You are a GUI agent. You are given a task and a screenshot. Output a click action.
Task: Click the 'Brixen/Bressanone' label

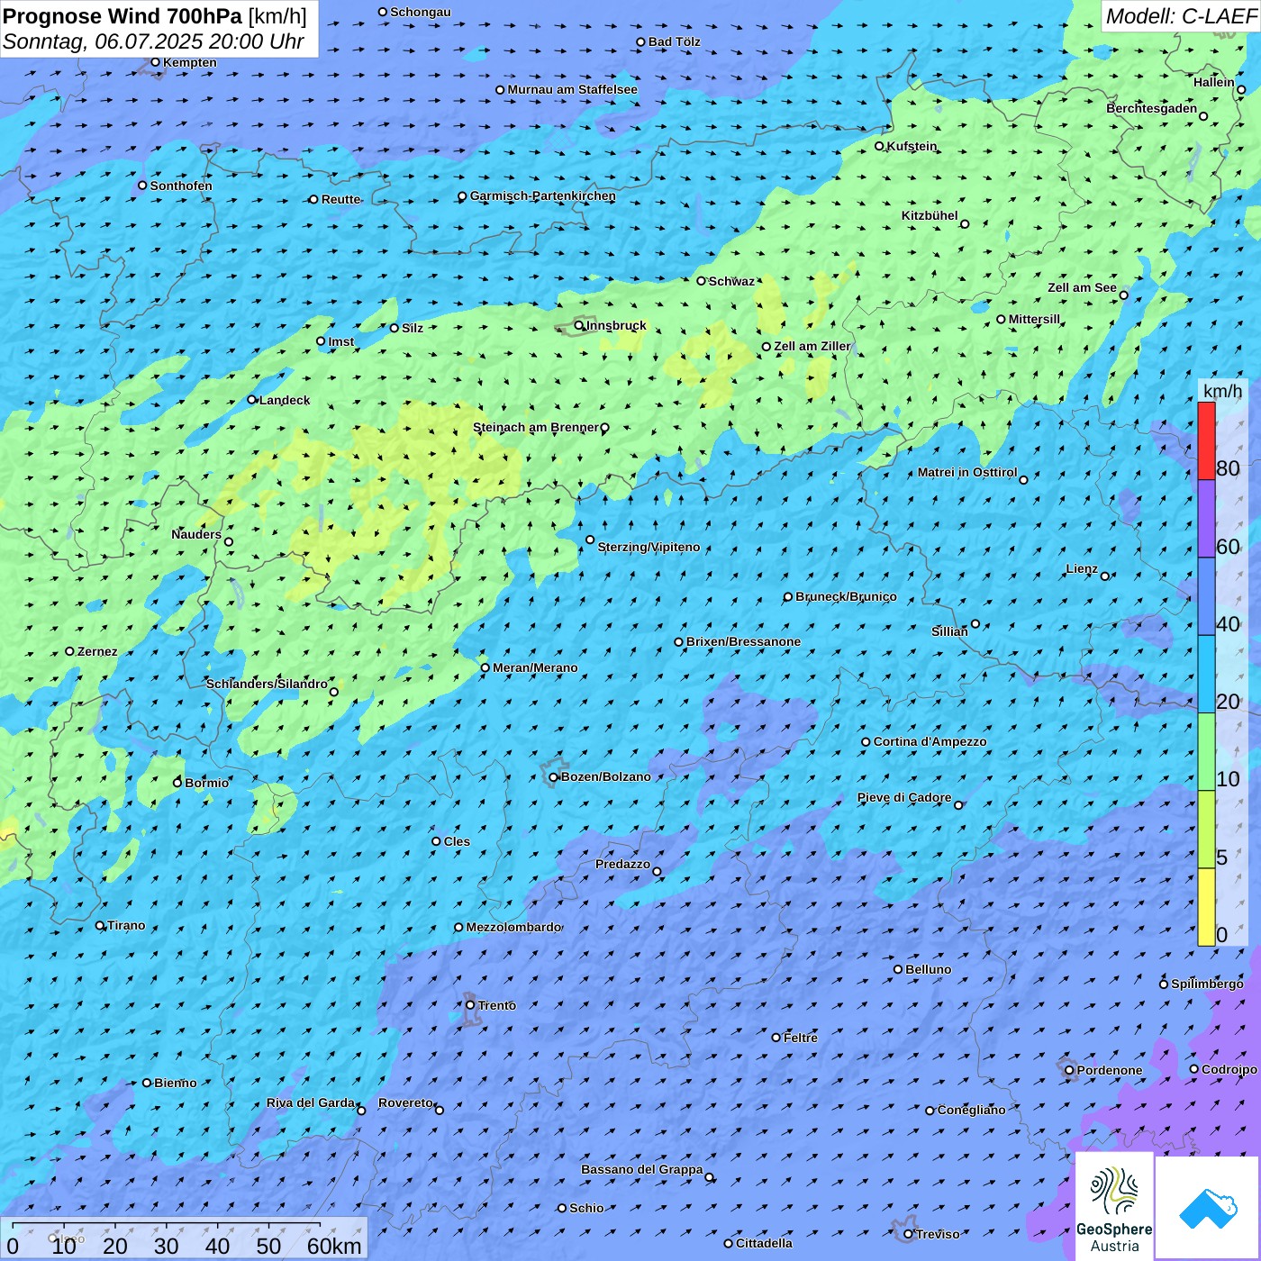tap(743, 642)
